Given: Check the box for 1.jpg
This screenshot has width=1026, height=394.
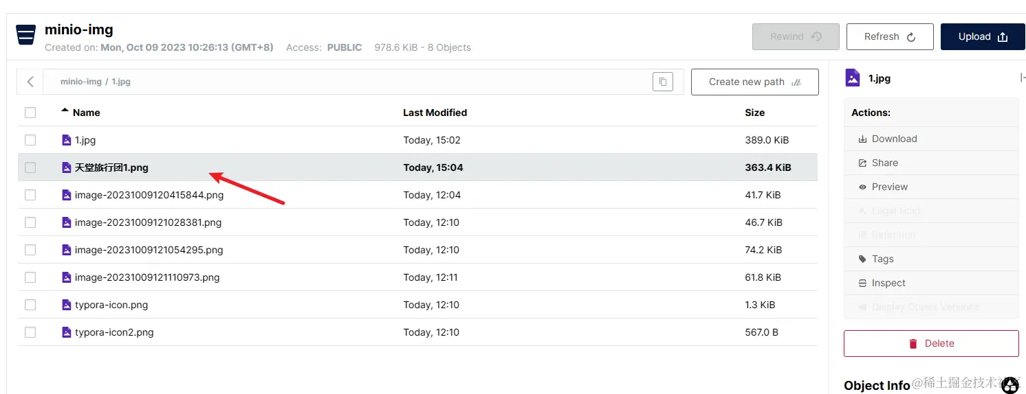Looking at the screenshot, I should (x=30, y=140).
